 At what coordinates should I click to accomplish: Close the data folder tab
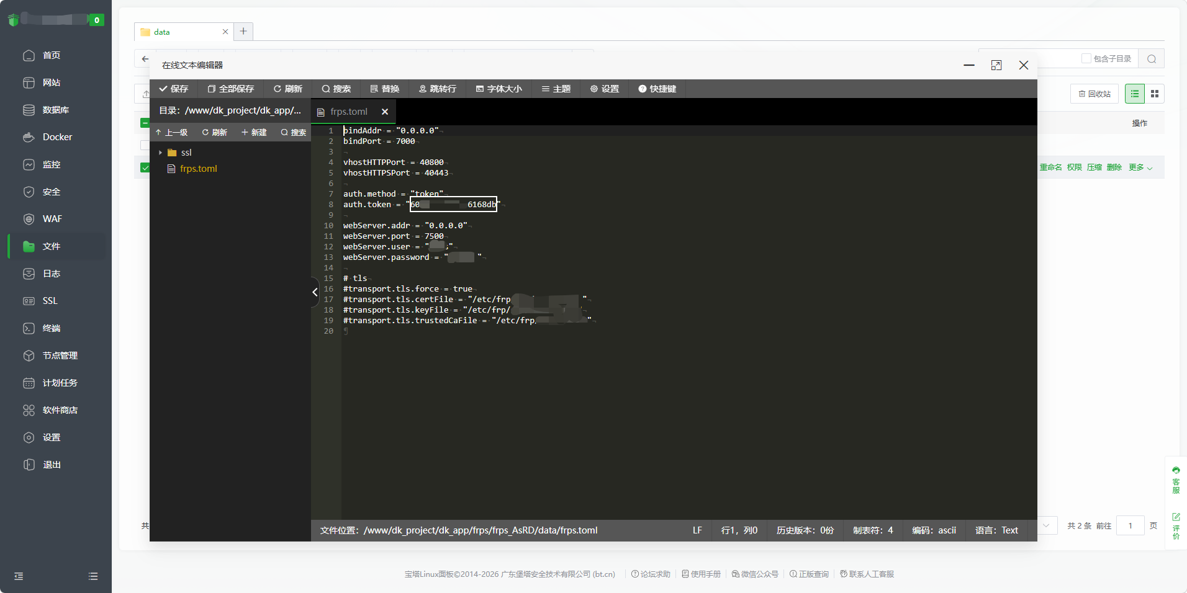(x=225, y=32)
